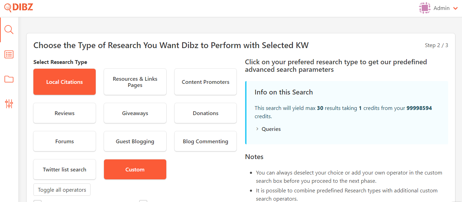Select Twitter list search type
This screenshot has height=202, width=462.
pyautogui.click(x=64, y=169)
